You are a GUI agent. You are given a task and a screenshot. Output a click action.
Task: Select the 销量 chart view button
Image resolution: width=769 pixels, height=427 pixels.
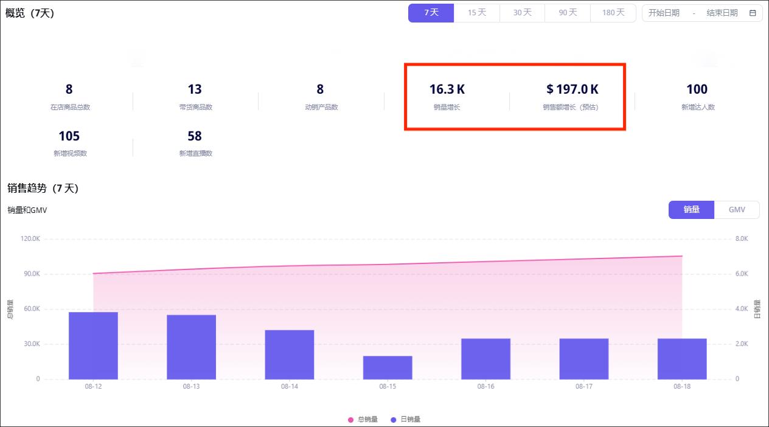[x=691, y=210]
